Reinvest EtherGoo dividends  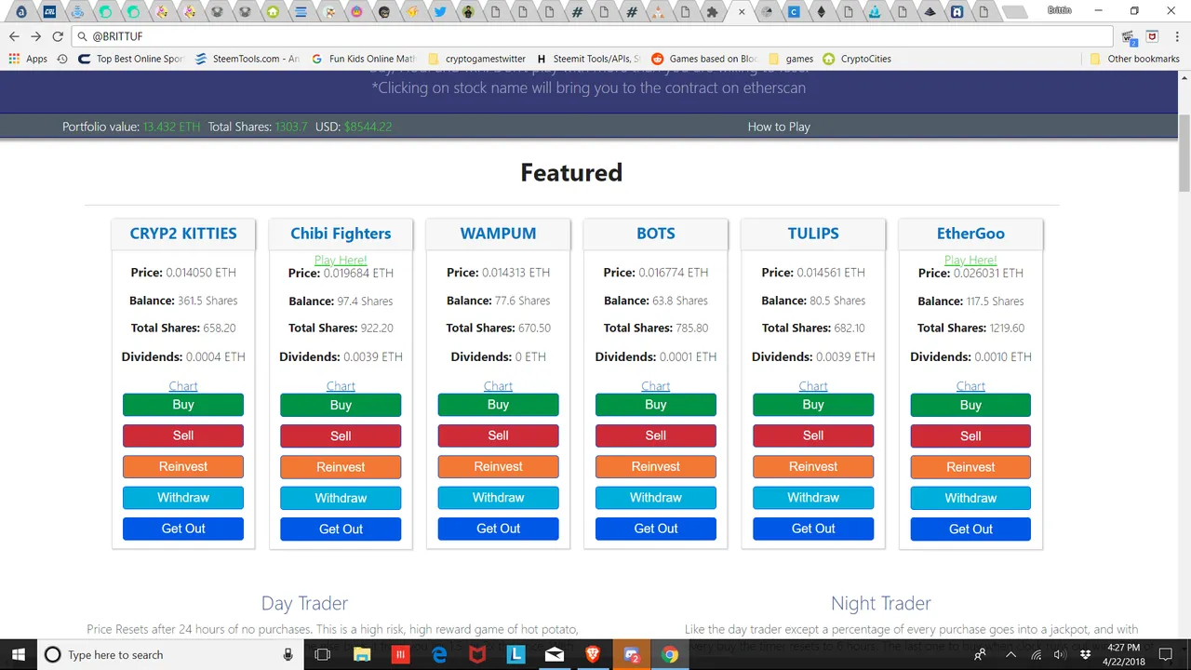(970, 467)
